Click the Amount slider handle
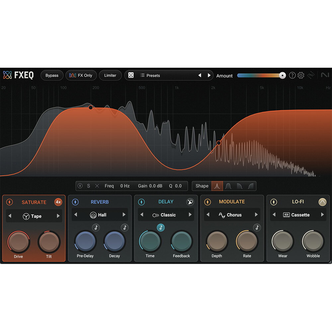 click(282, 75)
